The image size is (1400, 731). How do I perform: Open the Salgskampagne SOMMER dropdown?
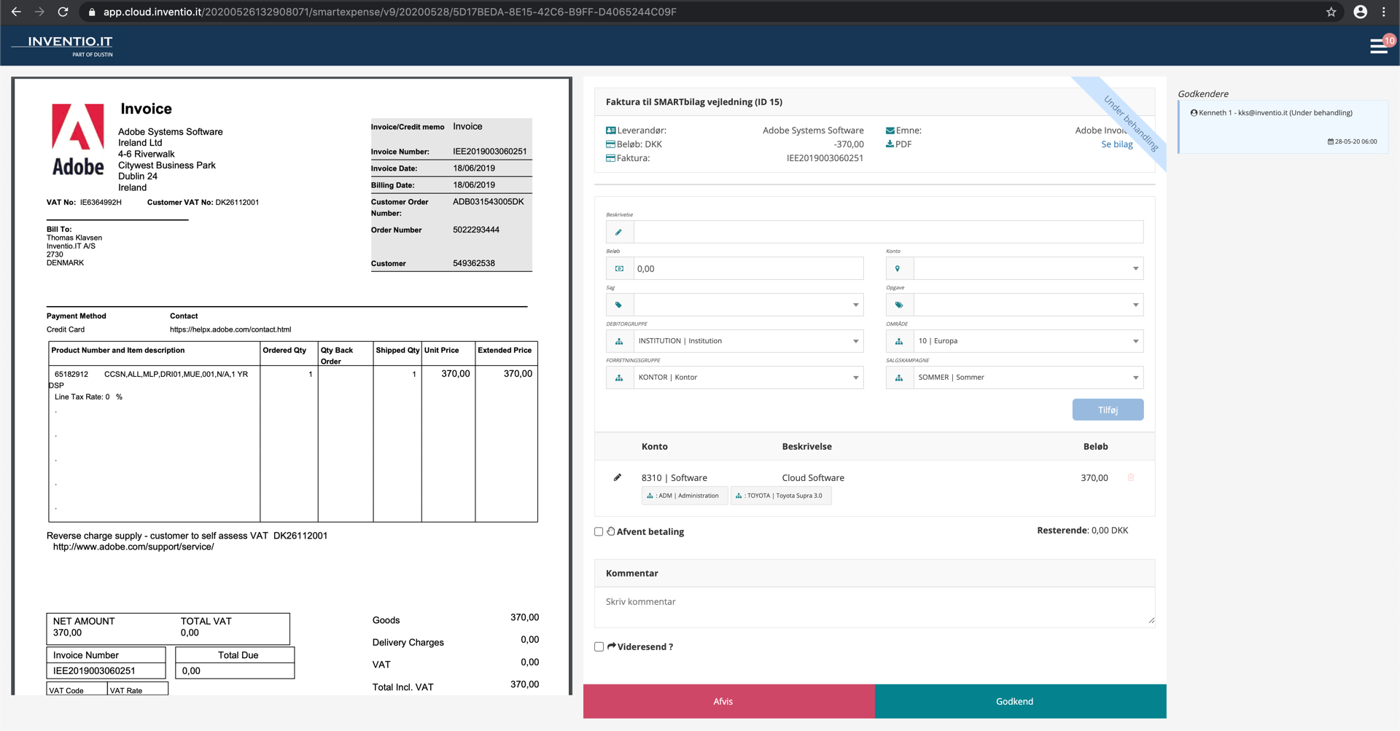click(1028, 378)
